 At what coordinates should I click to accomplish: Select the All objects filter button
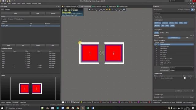(159, 20)
